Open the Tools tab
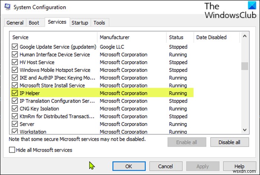Screen dimensions: 260x175 99,23
